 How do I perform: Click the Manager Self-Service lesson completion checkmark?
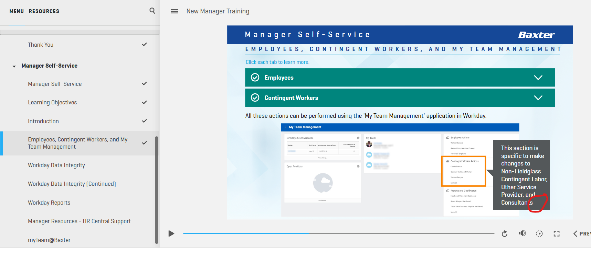(x=145, y=83)
